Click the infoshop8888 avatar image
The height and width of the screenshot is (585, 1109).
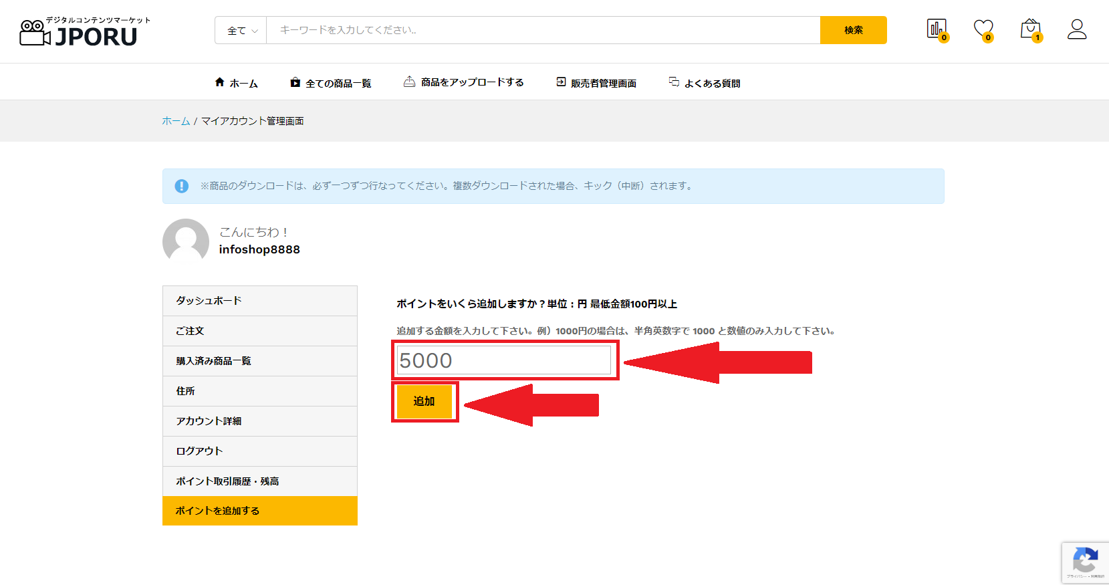(x=186, y=241)
